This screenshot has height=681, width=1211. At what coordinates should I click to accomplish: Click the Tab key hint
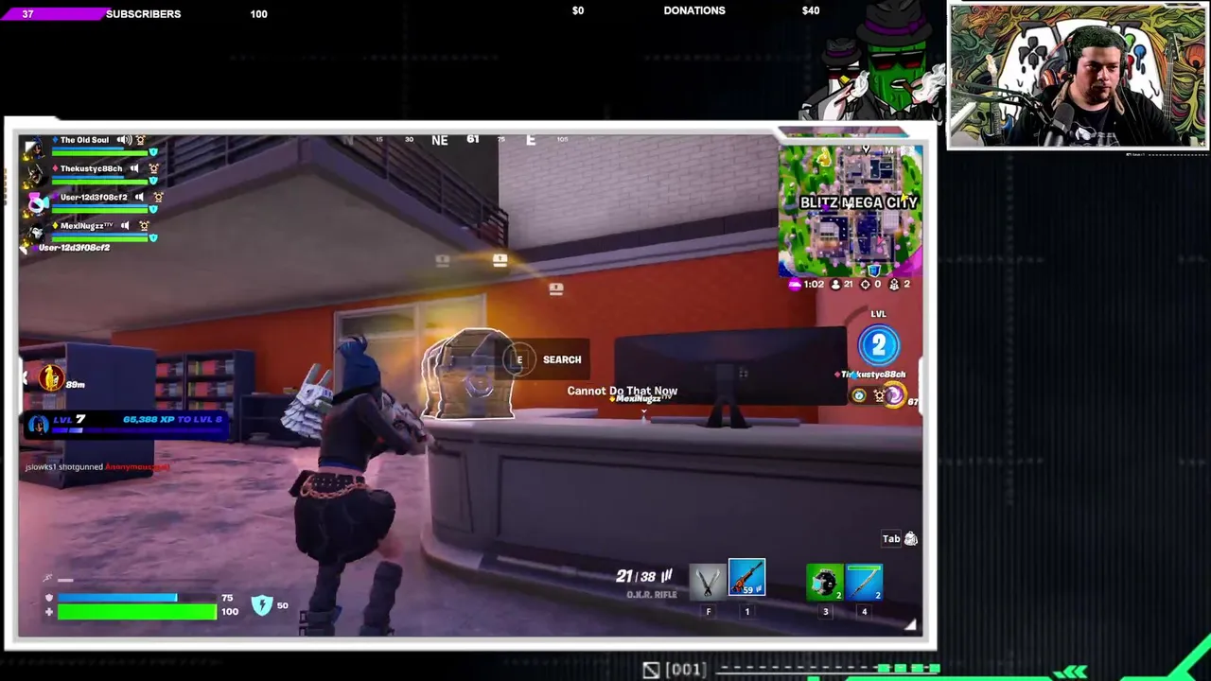click(891, 539)
